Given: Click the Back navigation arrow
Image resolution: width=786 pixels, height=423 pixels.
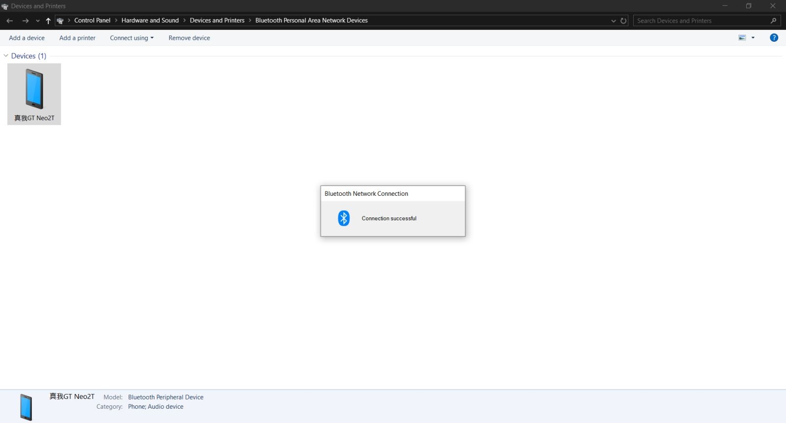Looking at the screenshot, I should [x=9, y=21].
